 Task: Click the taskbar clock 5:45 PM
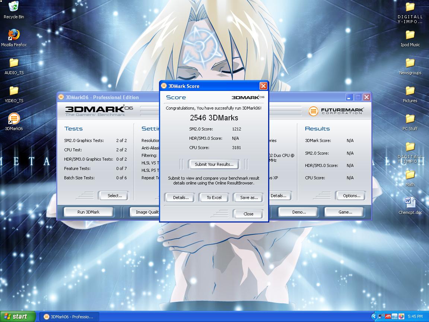click(x=415, y=316)
